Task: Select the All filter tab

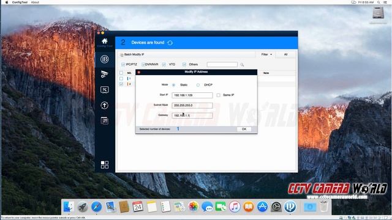Action: (x=285, y=54)
